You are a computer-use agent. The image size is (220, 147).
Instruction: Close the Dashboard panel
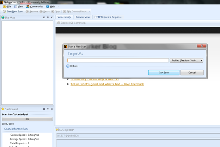tap(52, 109)
